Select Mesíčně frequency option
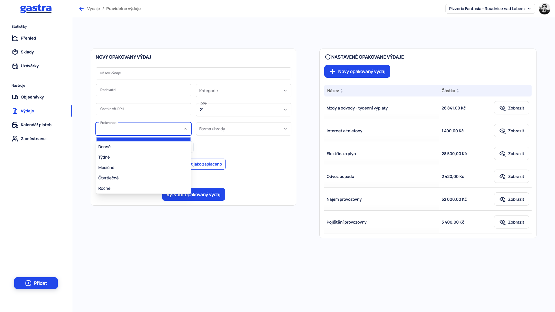This screenshot has width=555, height=312. 143,168
